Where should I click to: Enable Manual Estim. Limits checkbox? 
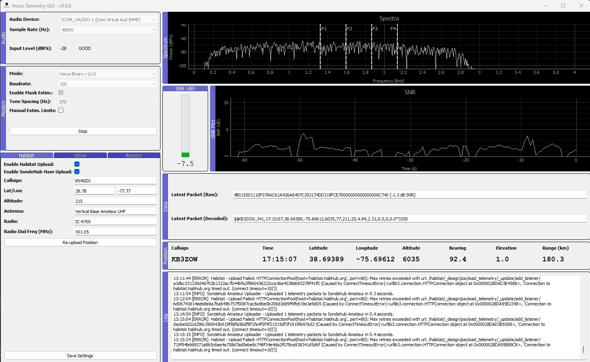[61, 110]
